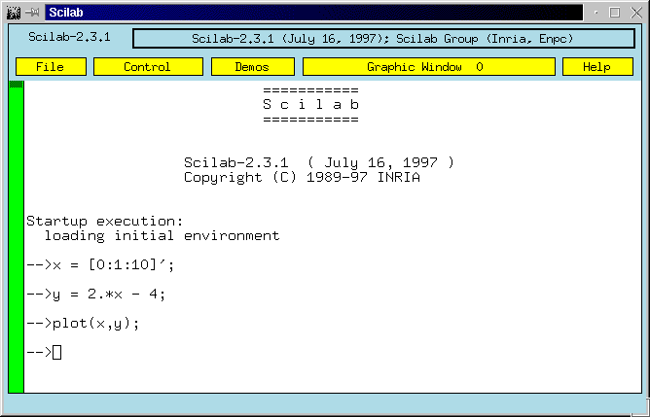650x417 pixels.
Task: Click the pin icon in title bar
Action: 32,13
